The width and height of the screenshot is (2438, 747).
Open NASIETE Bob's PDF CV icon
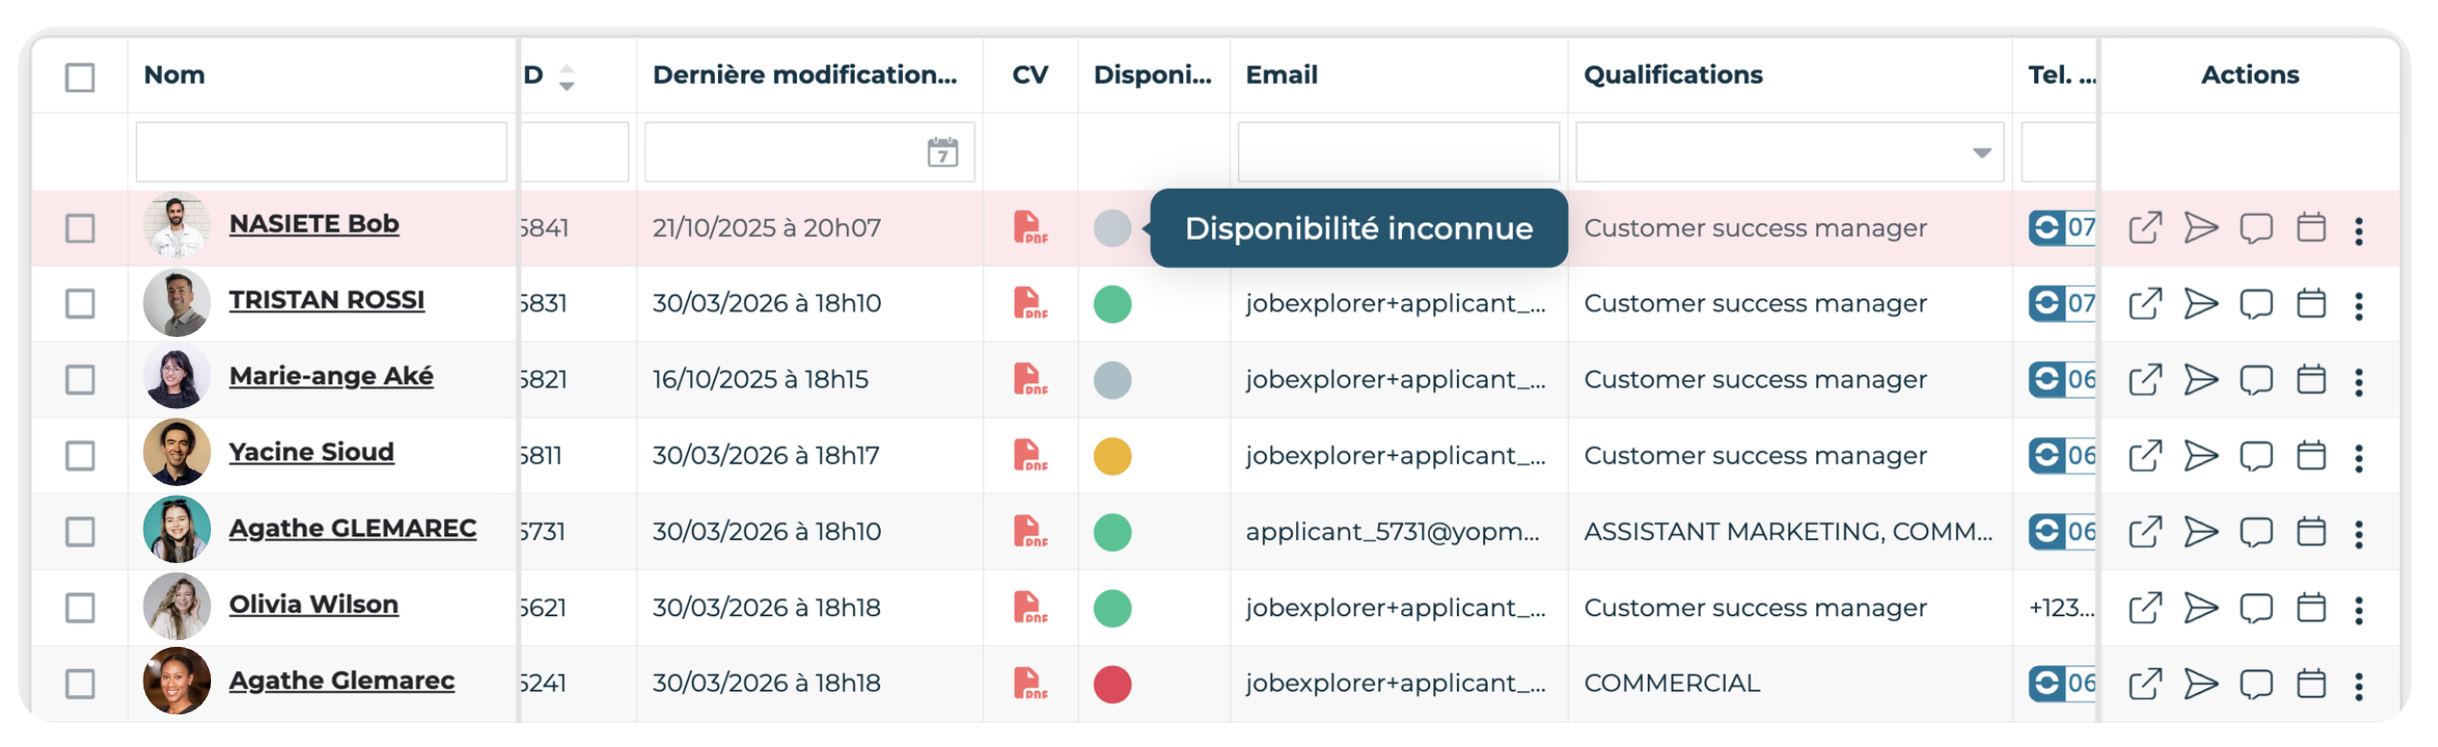[1029, 227]
